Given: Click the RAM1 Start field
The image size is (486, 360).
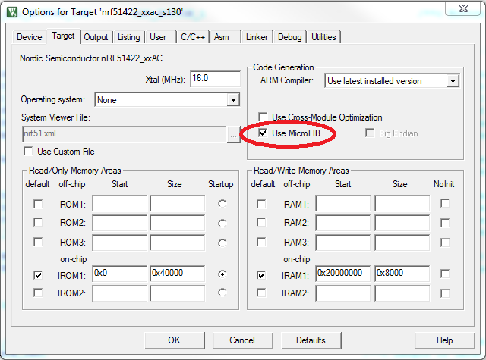Looking at the screenshot, I should point(343,203).
